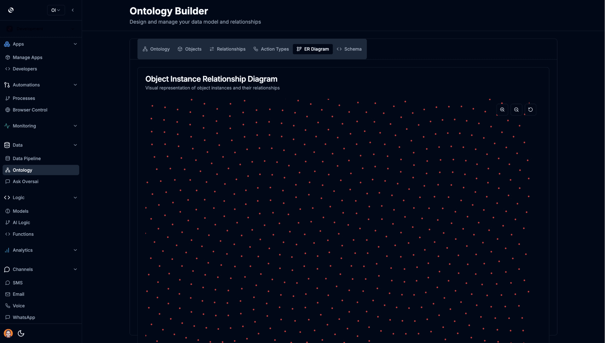Open the Functions section via its code icon

7,234
